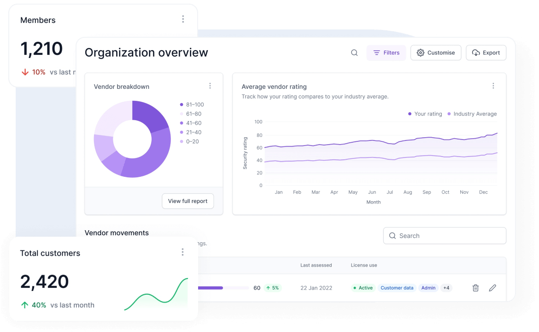Click the Vendor movements Search field

click(x=445, y=236)
